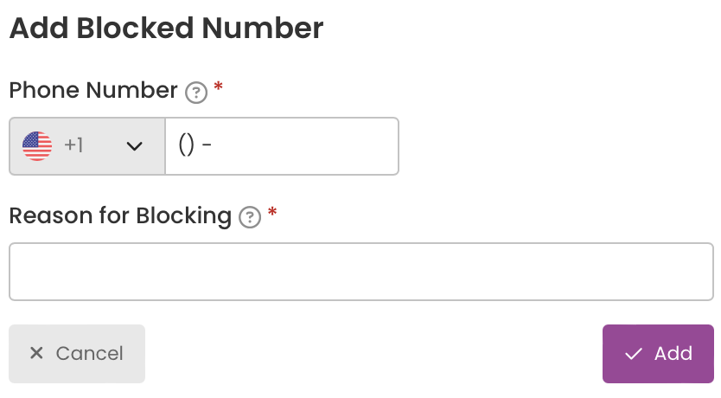The image size is (721, 398).
Task: Expand the country code chevron arrow
Action: click(134, 146)
